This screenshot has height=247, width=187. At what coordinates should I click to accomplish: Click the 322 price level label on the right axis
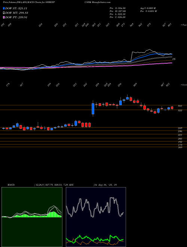pyautogui.click(x=180, y=110)
